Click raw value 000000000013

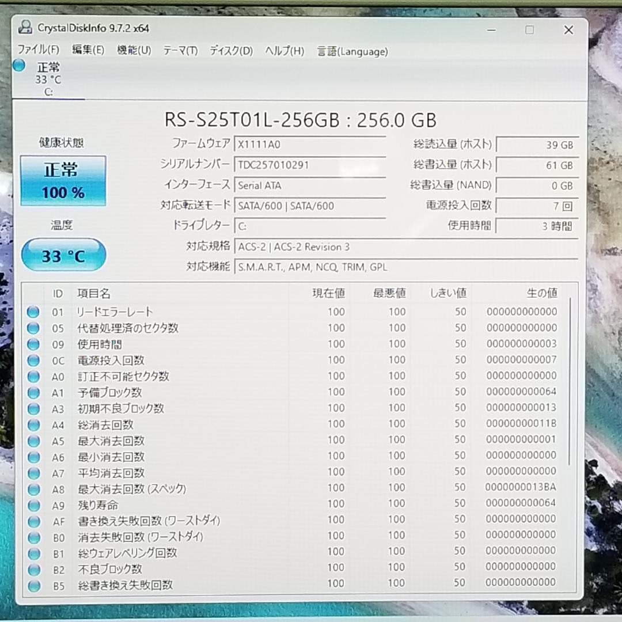click(x=521, y=407)
